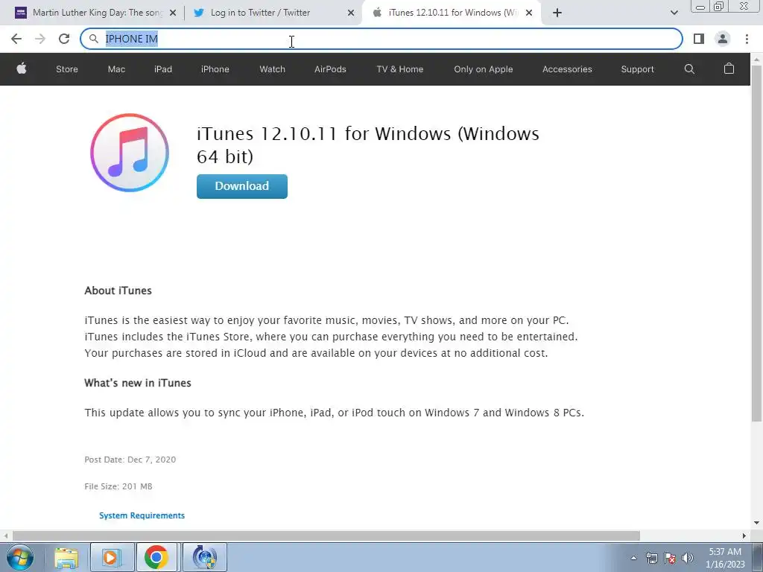Open the Watch menu item
The image size is (763, 572).
(272, 69)
